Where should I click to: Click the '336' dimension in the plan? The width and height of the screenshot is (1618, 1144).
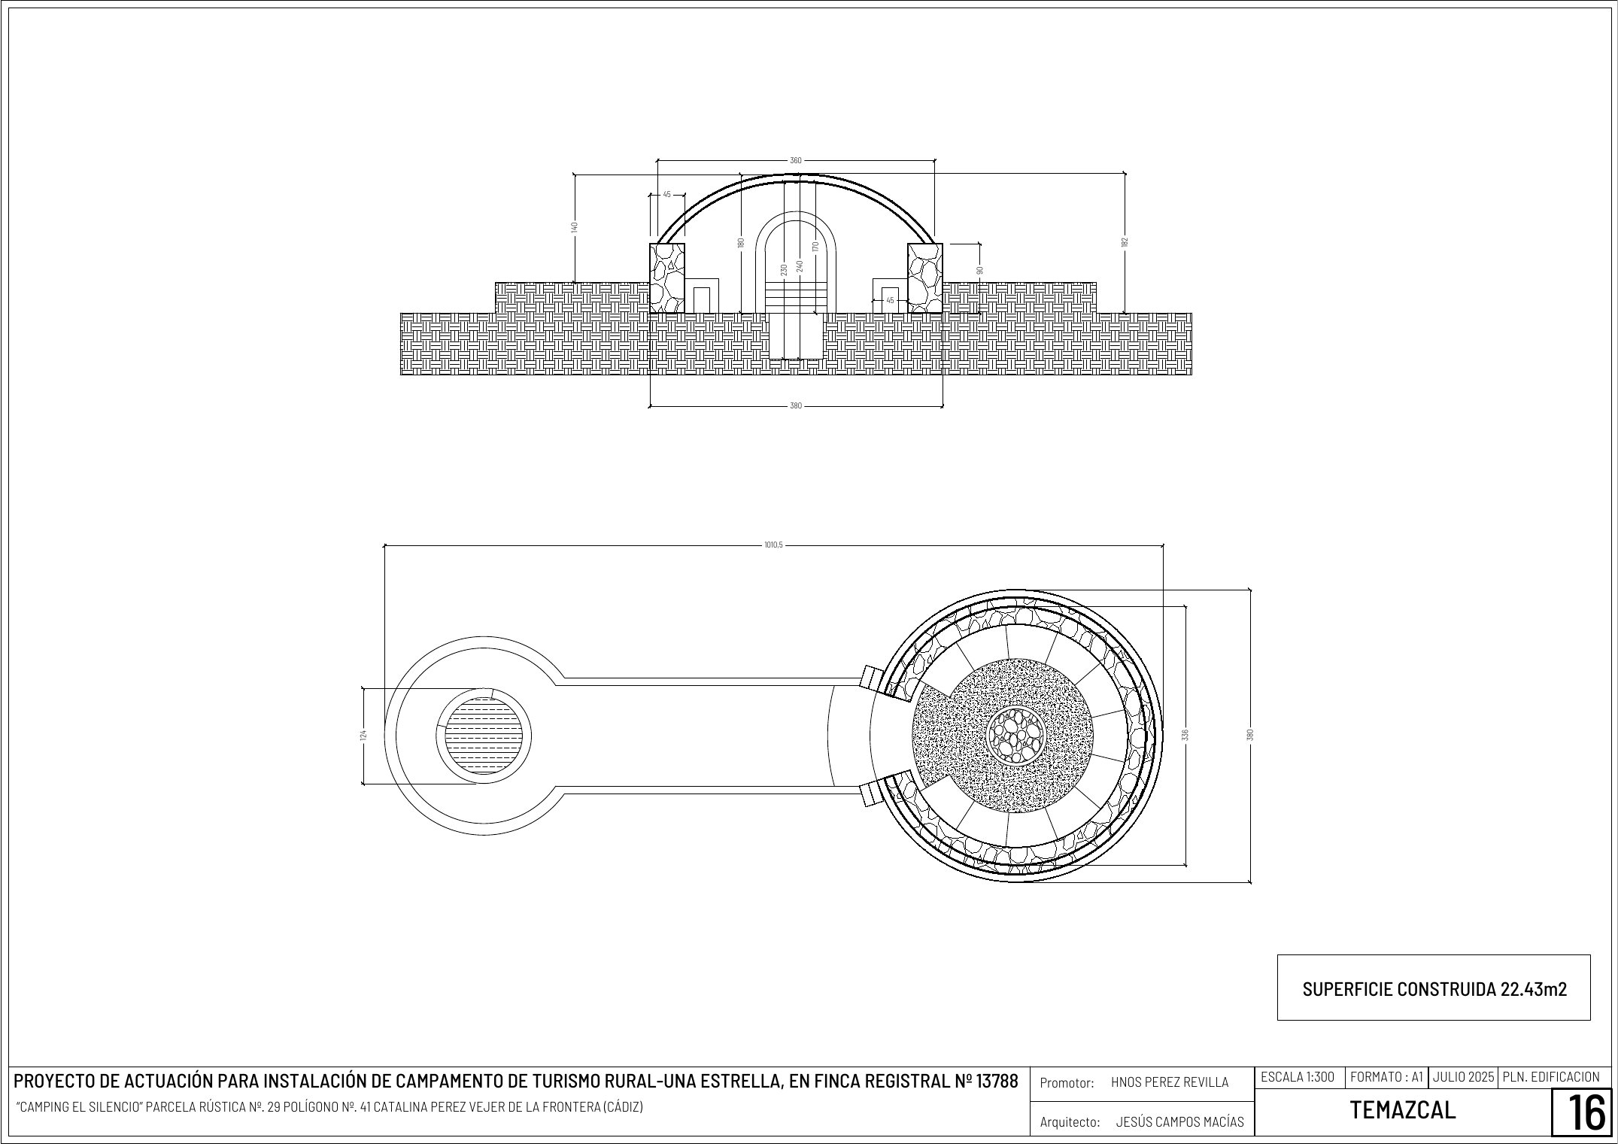point(1185,734)
